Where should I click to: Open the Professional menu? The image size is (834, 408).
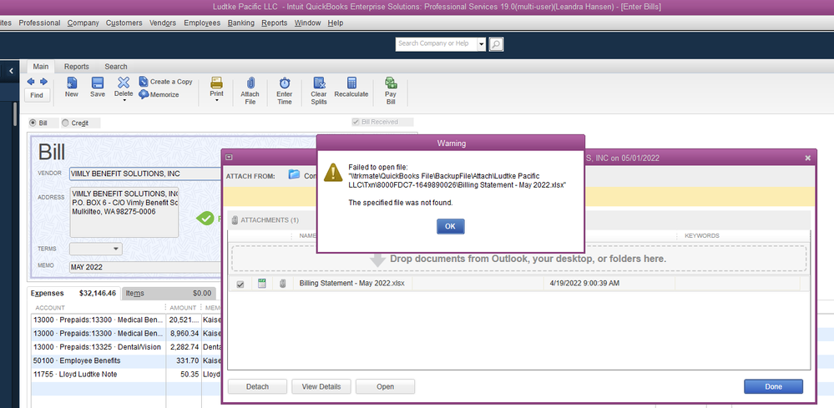click(39, 23)
